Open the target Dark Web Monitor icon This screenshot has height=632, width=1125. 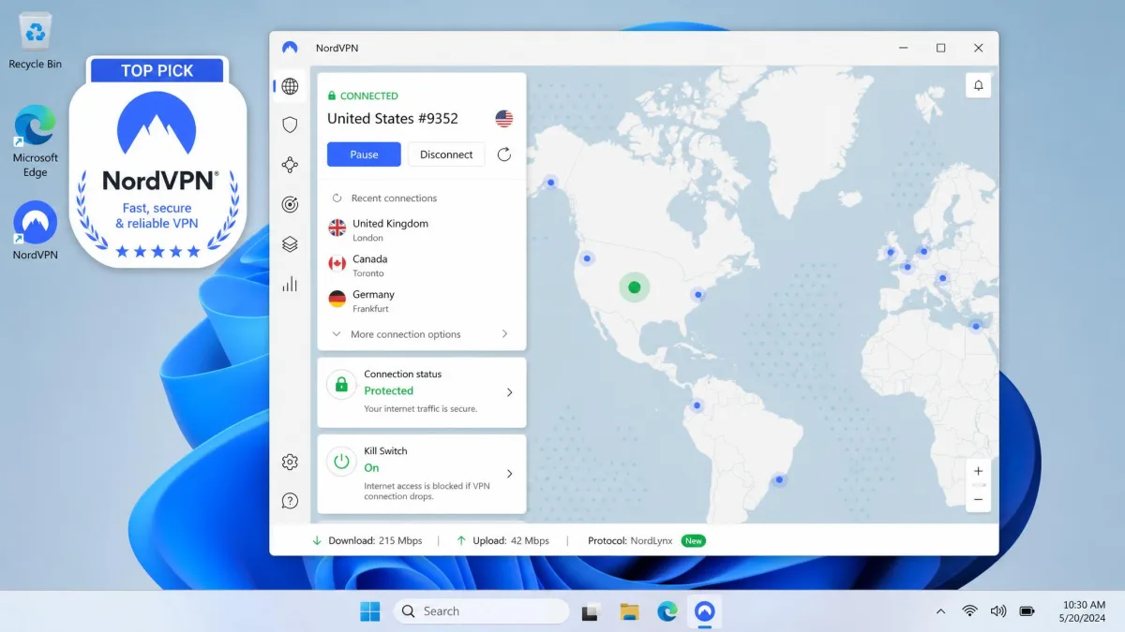click(x=290, y=204)
